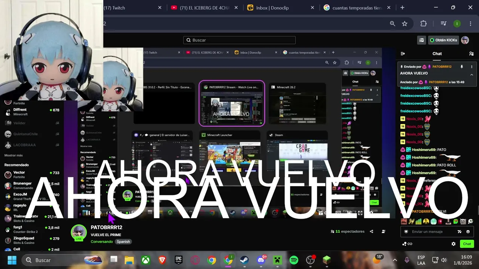The height and width of the screenshot is (269, 479).
Task: Collapse the chat panel with the arrow icon
Action: coord(403,53)
